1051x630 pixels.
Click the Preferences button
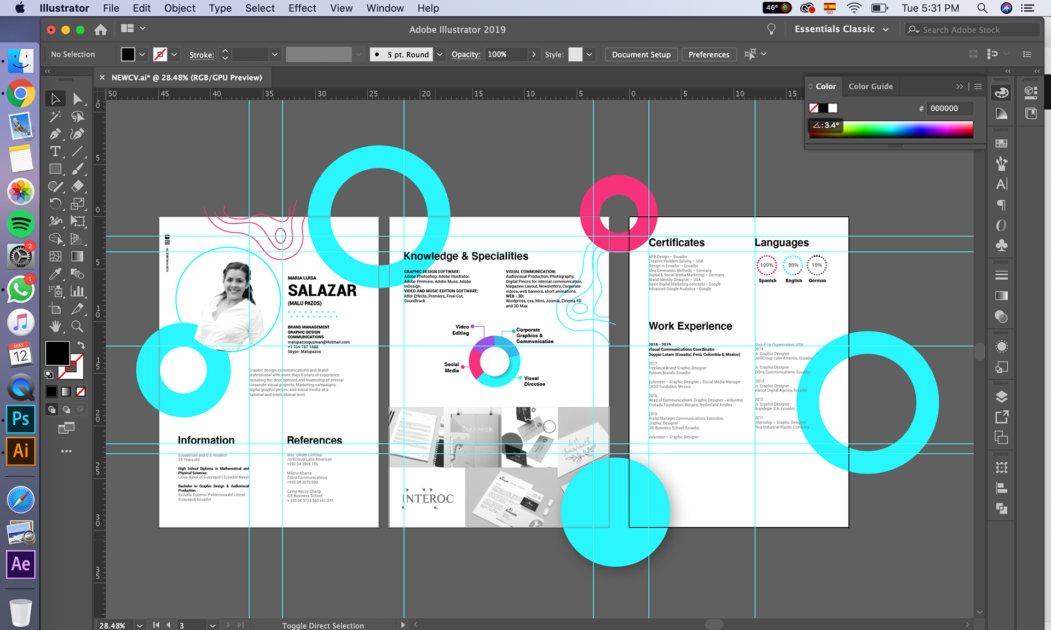708,54
